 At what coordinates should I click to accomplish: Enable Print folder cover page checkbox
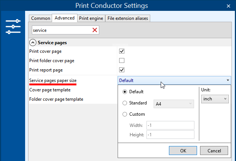point(122,61)
